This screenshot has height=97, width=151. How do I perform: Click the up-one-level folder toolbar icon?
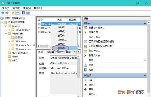[x=13, y=13]
